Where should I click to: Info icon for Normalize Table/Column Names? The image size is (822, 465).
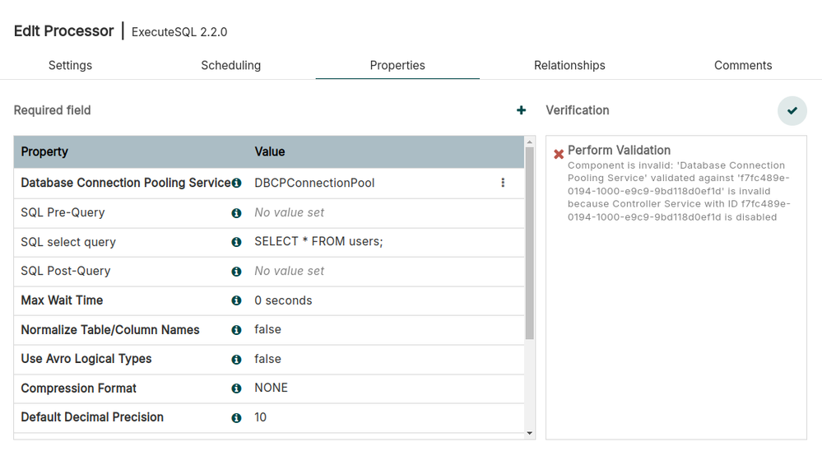236,330
